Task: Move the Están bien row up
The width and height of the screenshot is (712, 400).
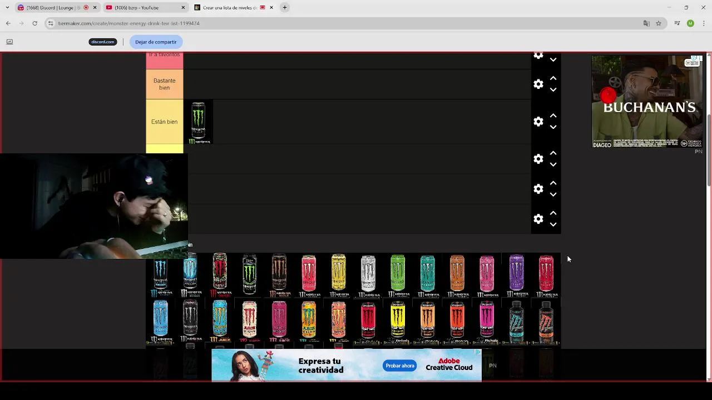Action: pyautogui.click(x=553, y=116)
